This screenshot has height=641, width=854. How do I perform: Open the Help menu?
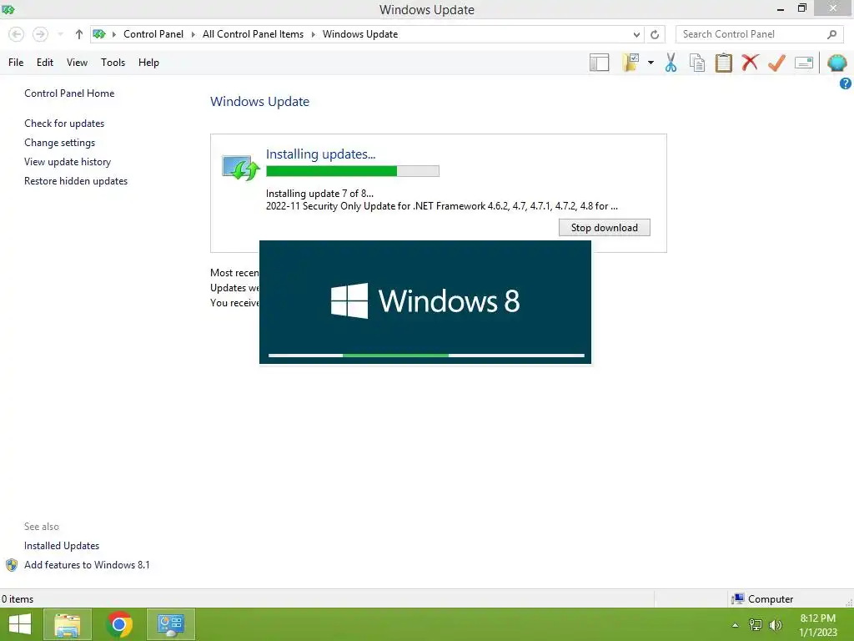pos(148,63)
